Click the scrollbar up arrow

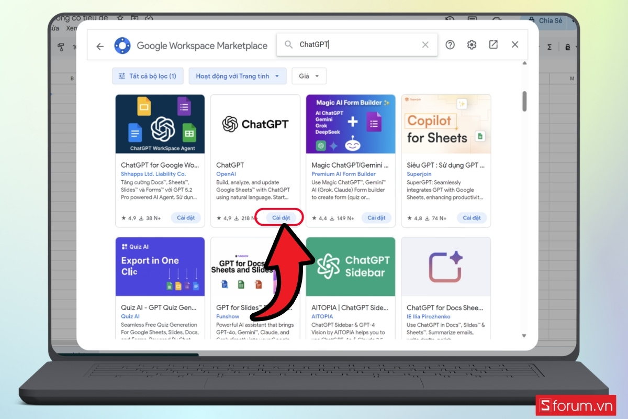click(x=524, y=63)
